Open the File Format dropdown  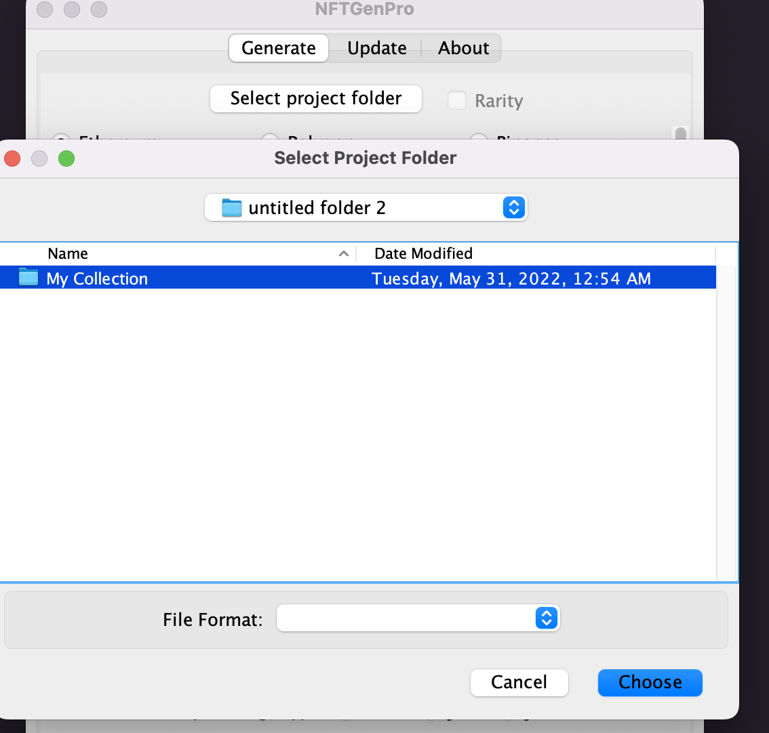pos(418,618)
